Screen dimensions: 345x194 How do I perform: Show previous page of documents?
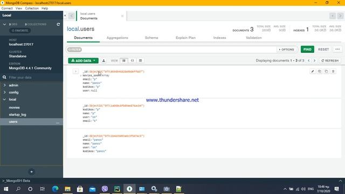click(308, 60)
